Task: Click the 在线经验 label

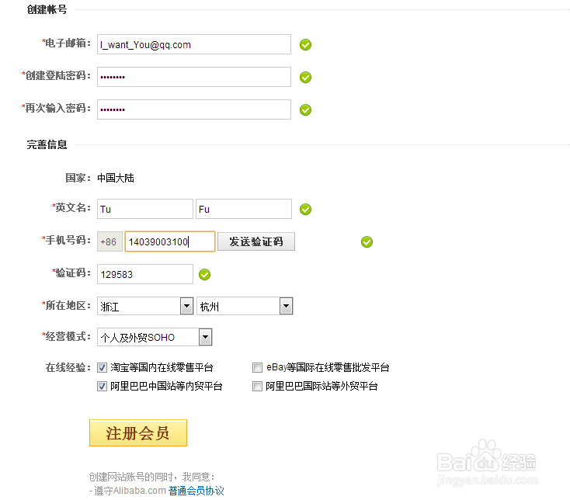Action: [68, 367]
